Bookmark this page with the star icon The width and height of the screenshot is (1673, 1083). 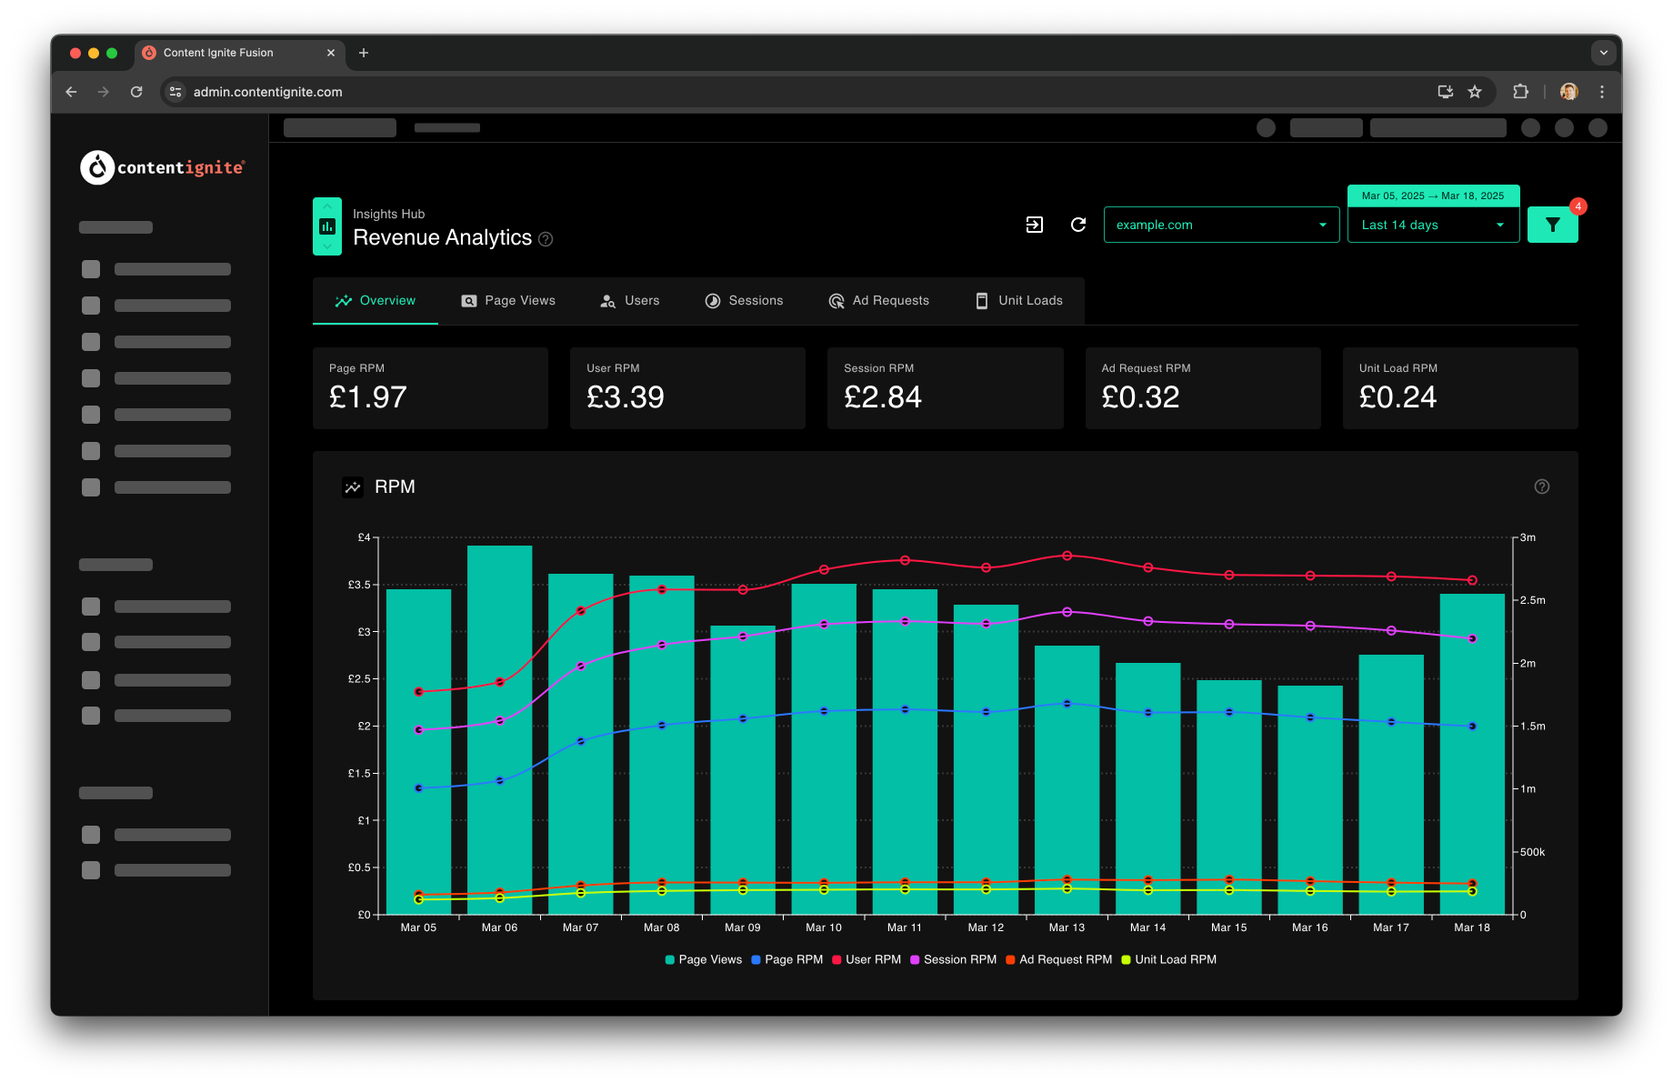point(1475,92)
